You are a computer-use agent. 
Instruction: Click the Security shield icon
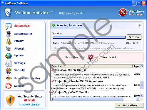click(x=9, y=71)
